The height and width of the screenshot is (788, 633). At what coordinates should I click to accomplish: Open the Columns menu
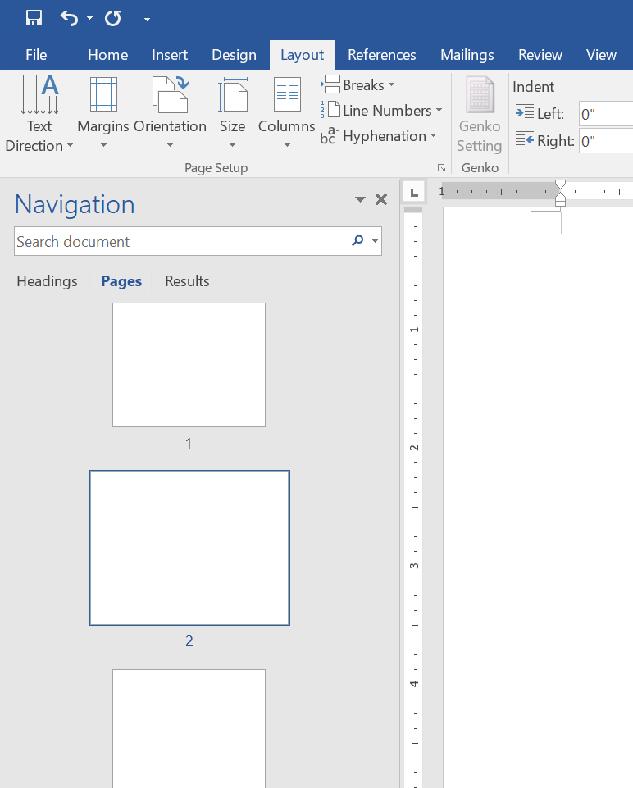pos(286,115)
